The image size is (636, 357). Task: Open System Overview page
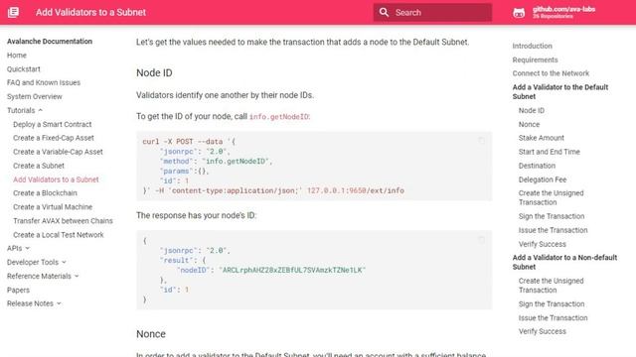tap(35, 97)
